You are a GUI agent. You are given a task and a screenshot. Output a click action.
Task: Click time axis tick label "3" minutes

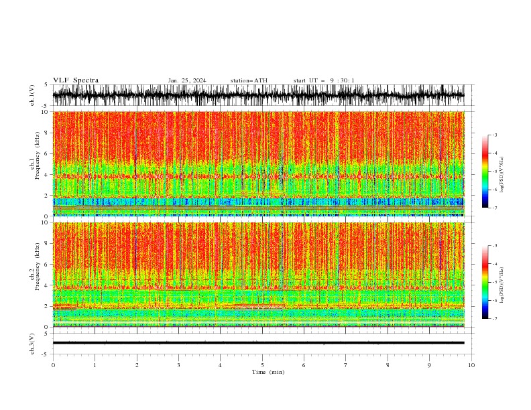(x=178, y=365)
